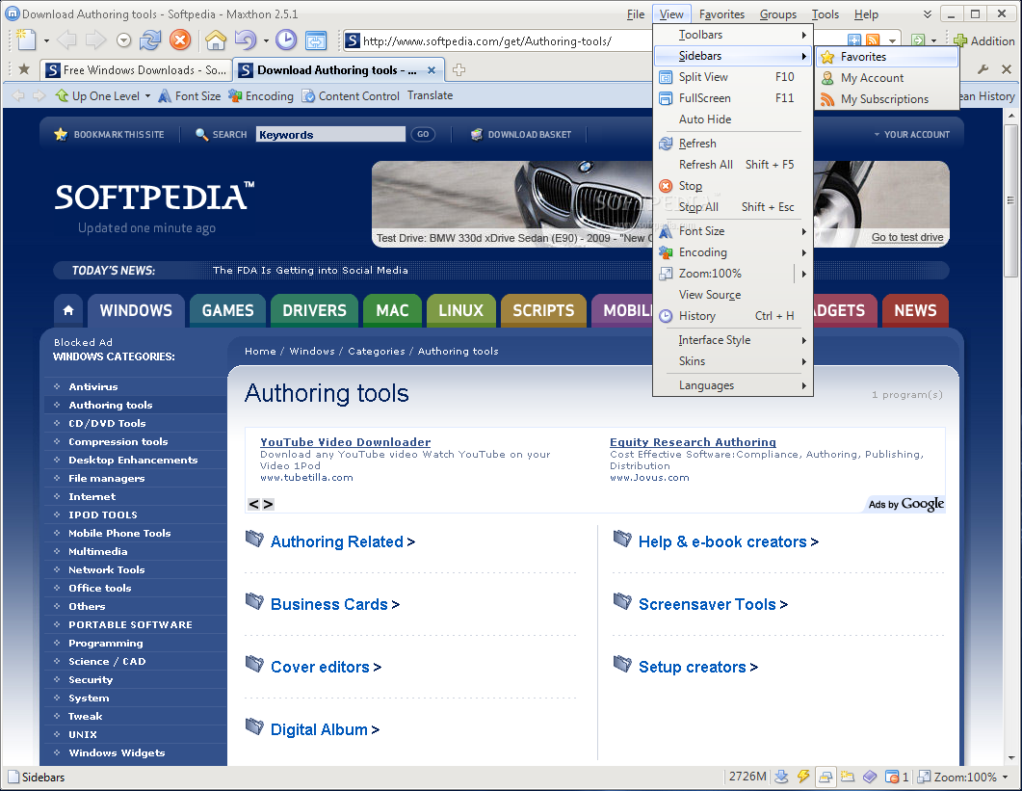Click status bar download manager icon
Image resolution: width=1022 pixels, height=791 pixels.
(781, 776)
